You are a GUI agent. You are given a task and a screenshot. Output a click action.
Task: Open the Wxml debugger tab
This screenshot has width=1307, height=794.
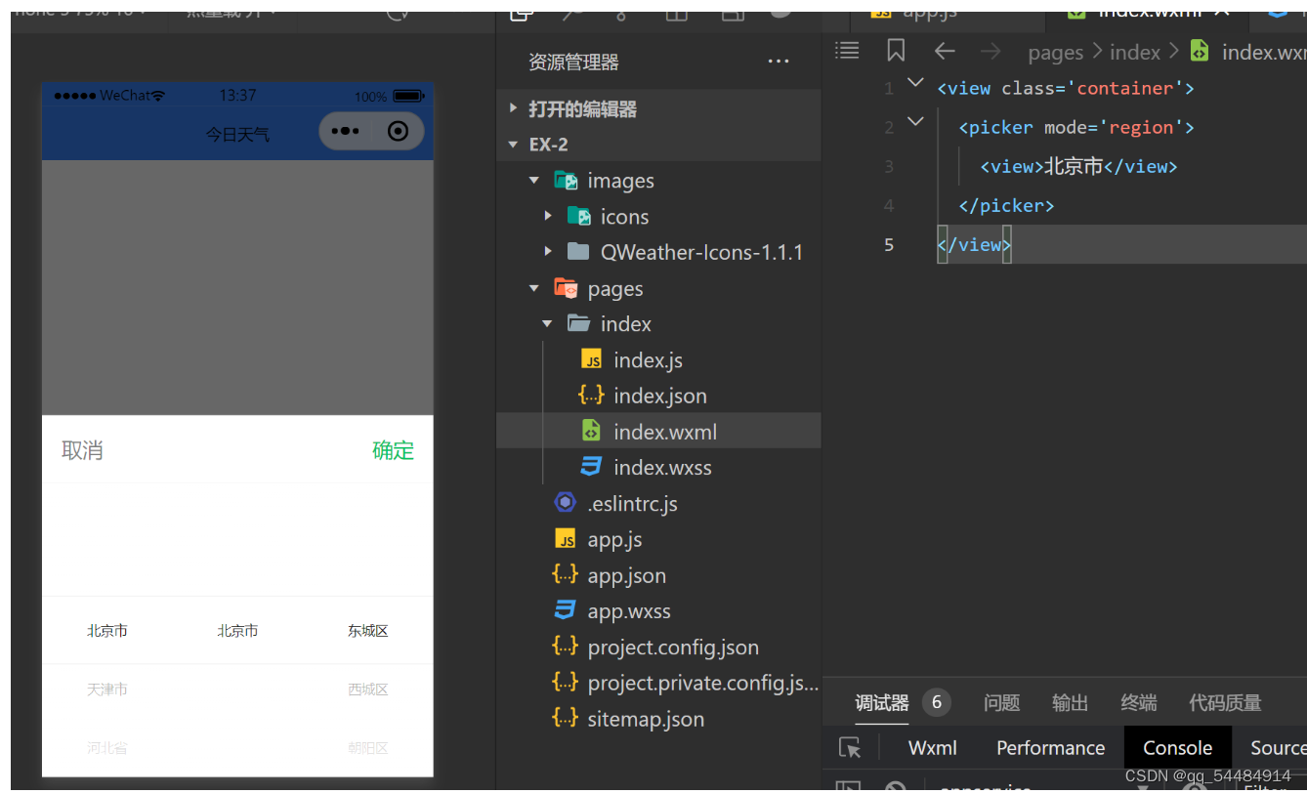932,748
